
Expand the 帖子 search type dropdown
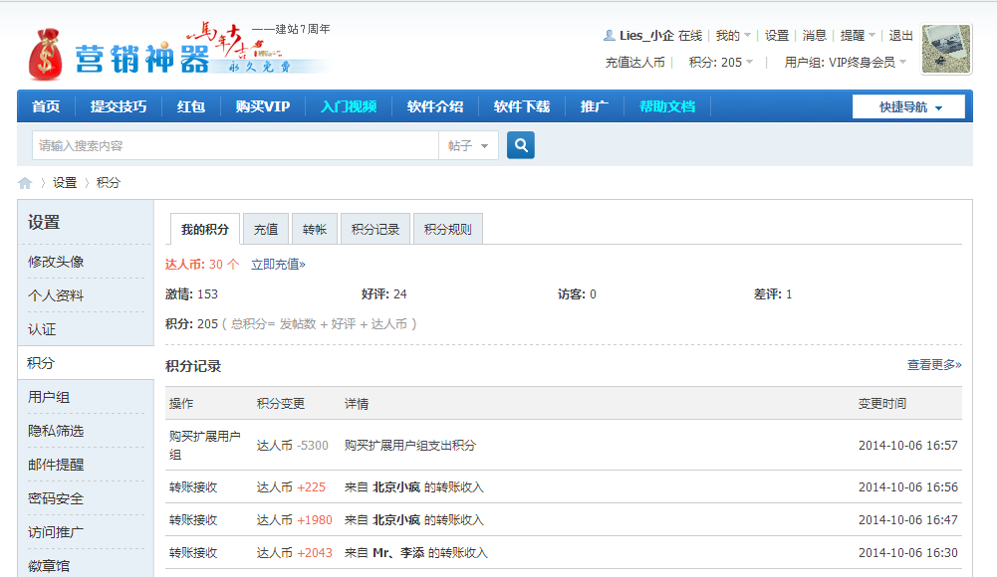pyautogui.click(x=469, y=145)
